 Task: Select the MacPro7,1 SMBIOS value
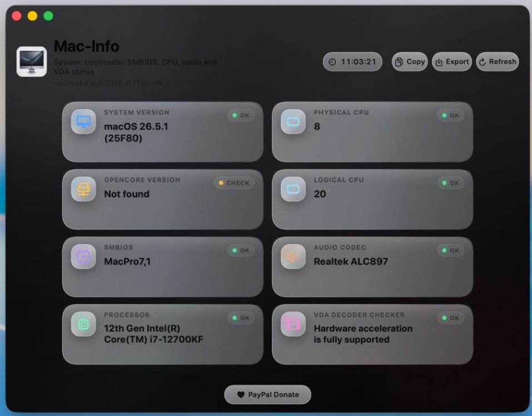[127, 262]
